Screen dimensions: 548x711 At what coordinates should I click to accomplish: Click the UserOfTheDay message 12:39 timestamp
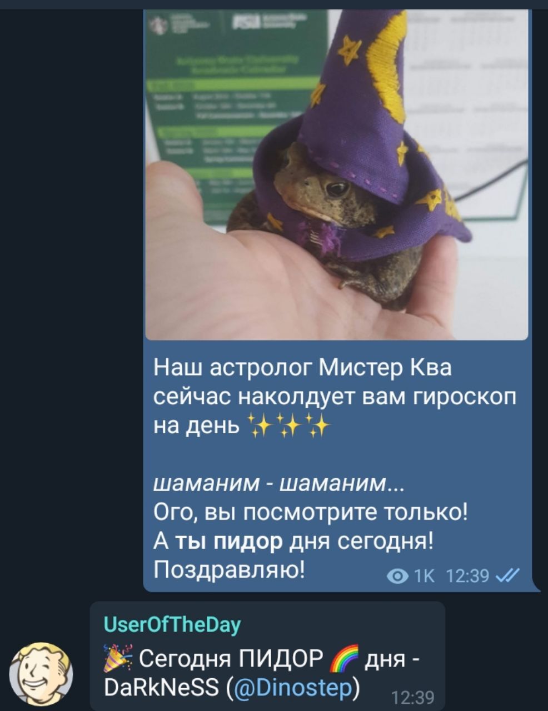click(413, 697)
